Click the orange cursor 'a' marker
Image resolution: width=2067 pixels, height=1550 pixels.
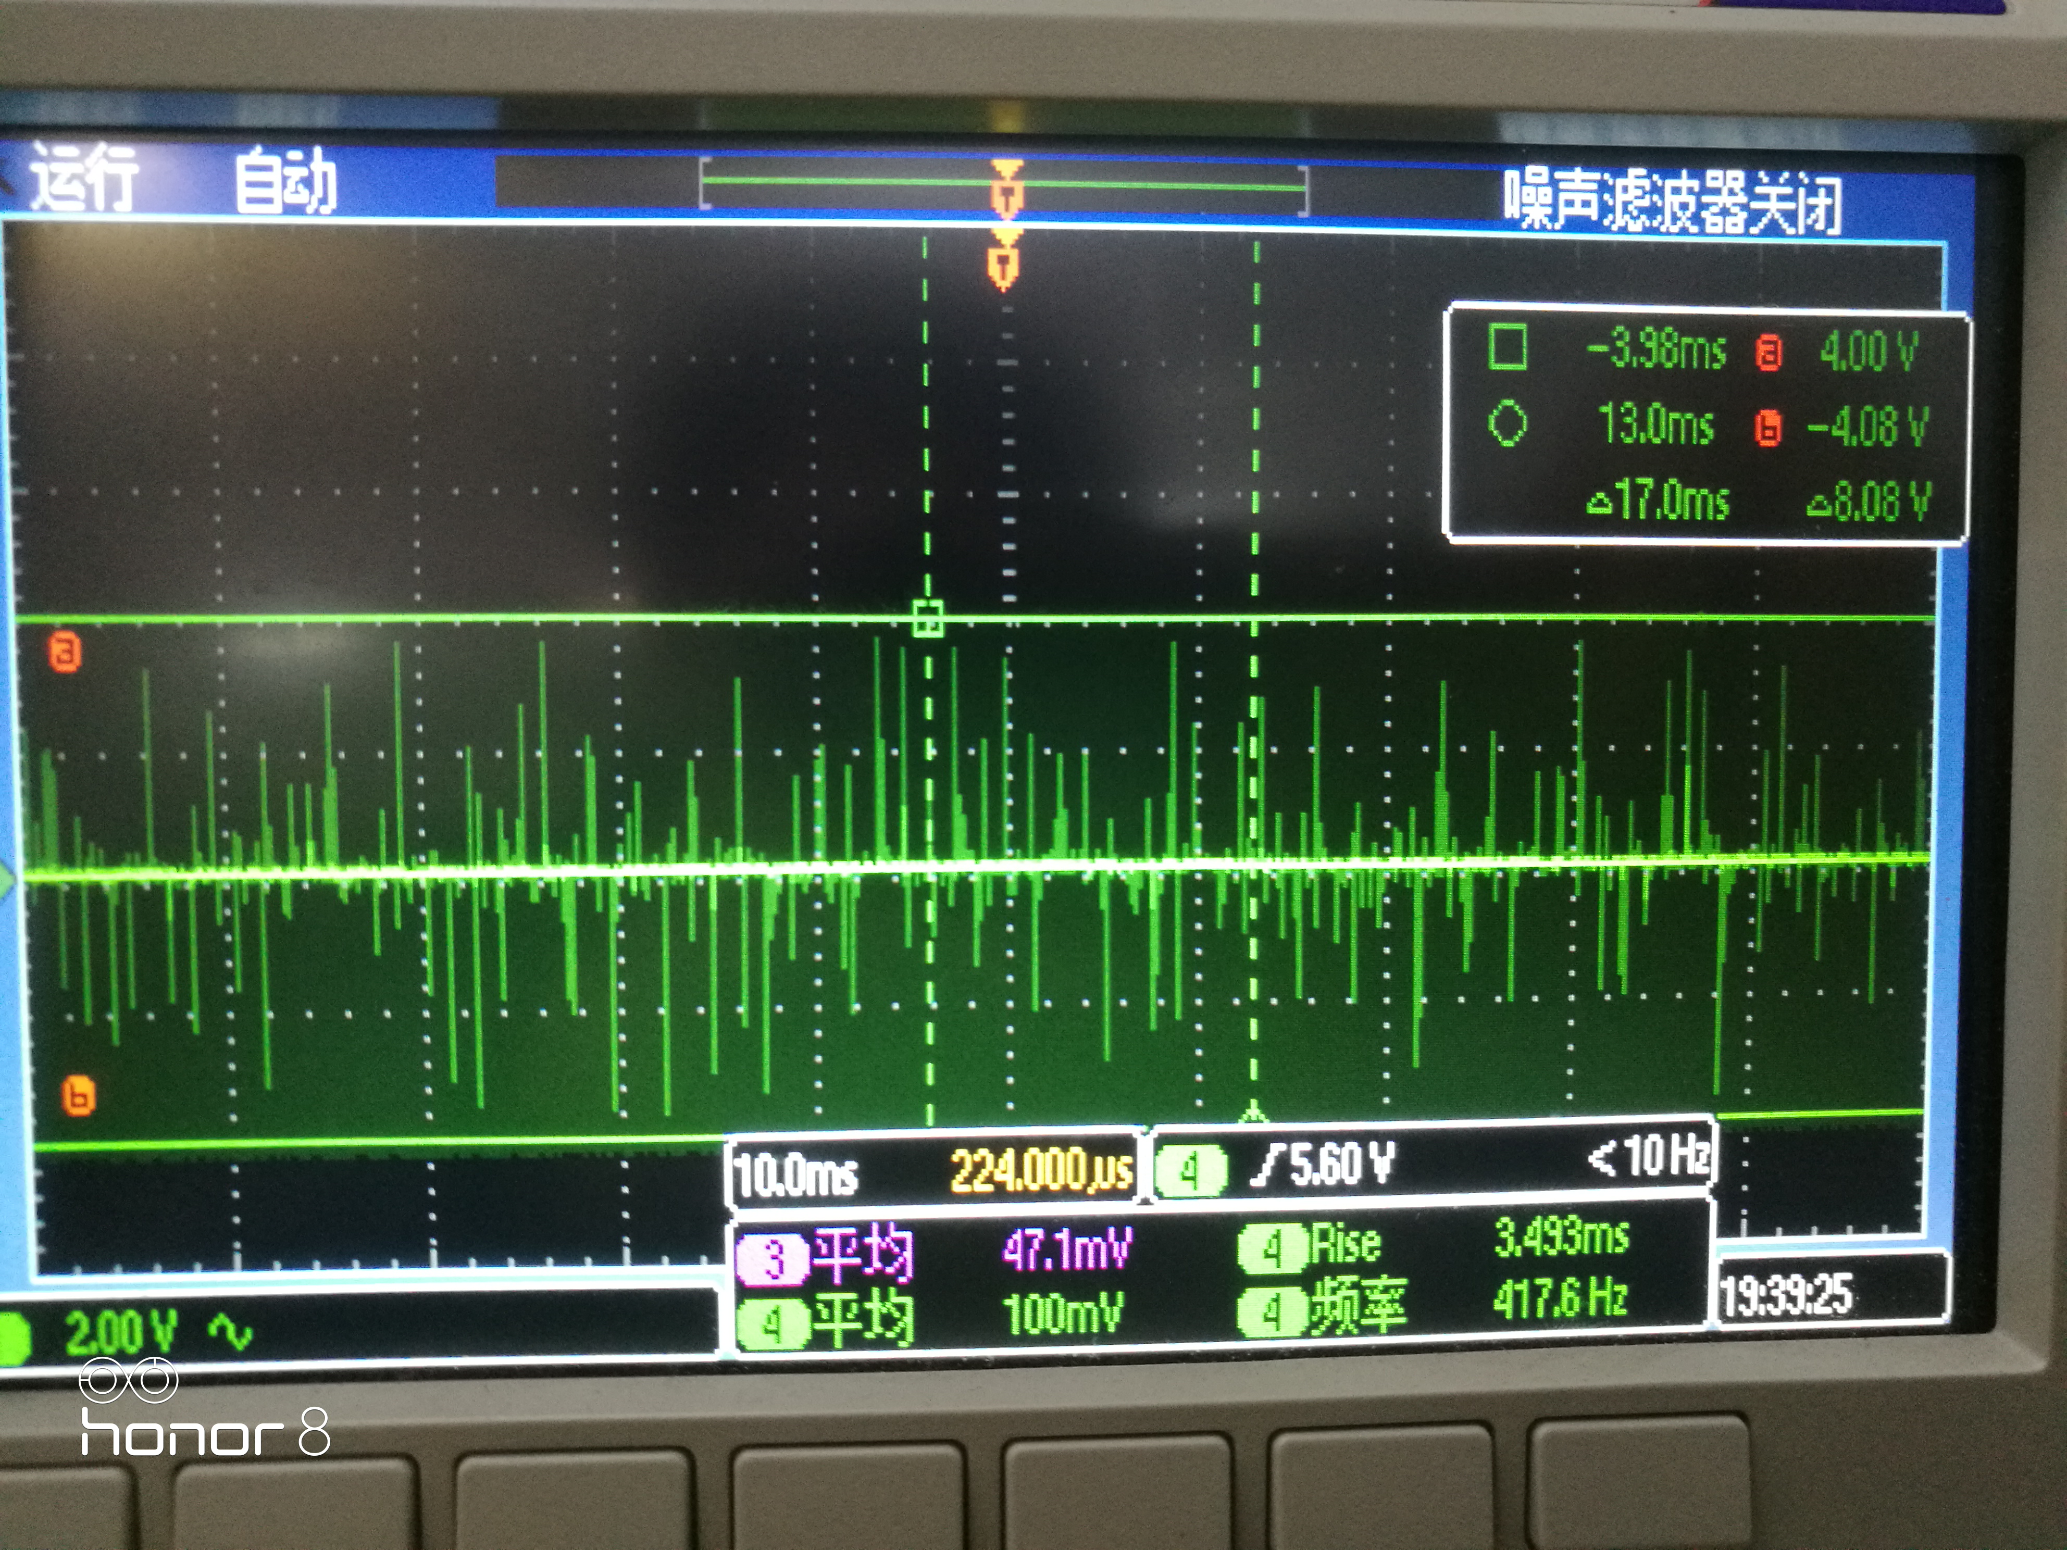(65, 652)
